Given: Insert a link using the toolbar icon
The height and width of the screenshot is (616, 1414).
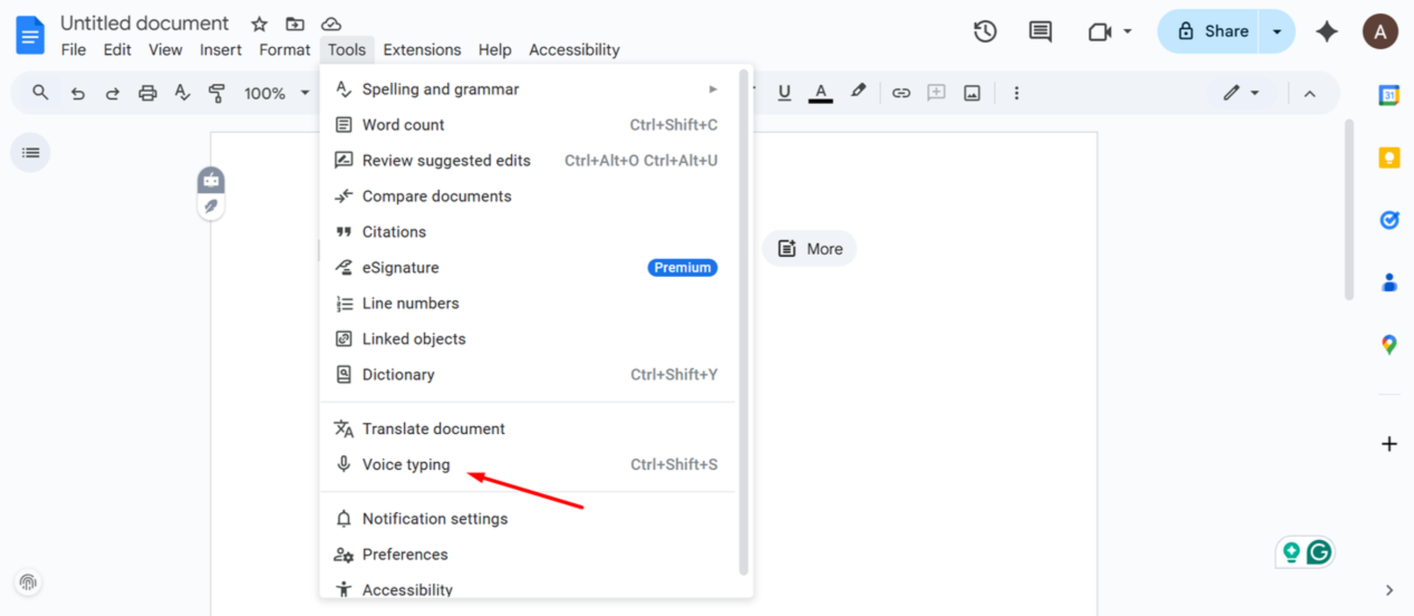Looking at the screenshot, I should [x=900, y=93].
